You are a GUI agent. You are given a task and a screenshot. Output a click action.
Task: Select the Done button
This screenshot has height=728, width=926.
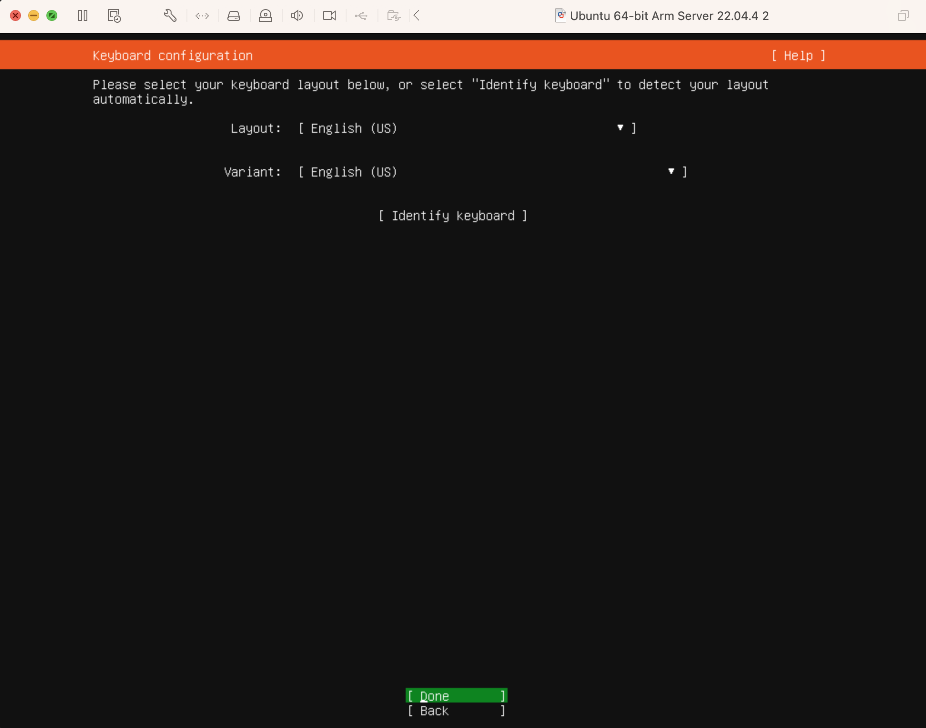click(x=456, y=696)
